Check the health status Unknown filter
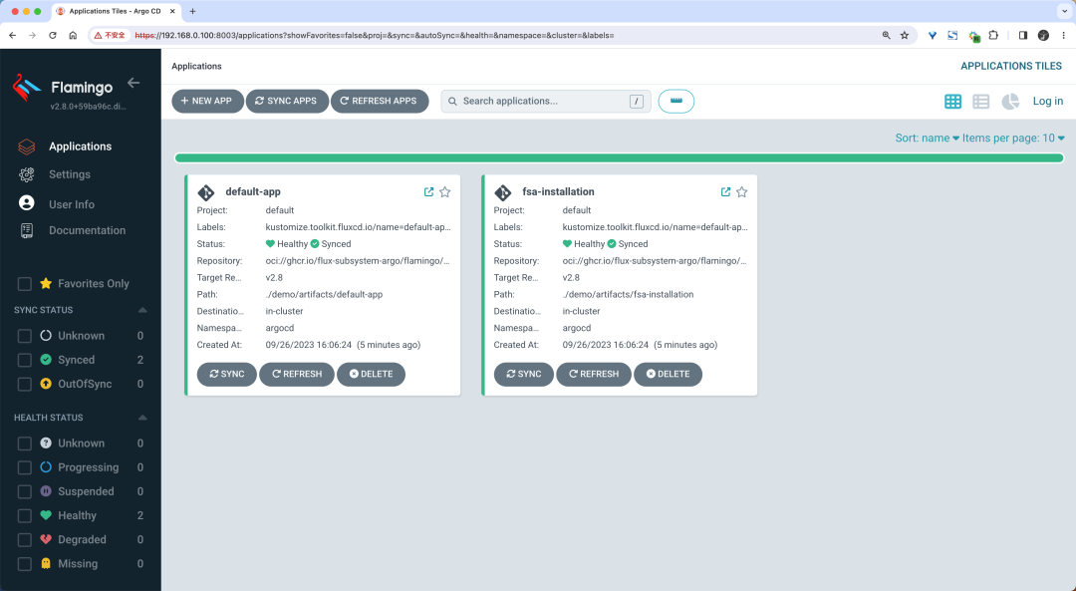 (25, 444)
